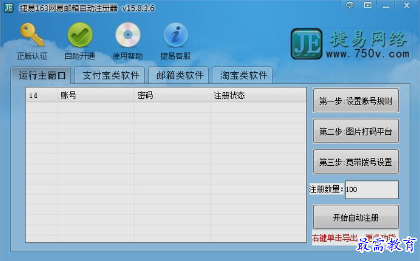Click the JE logo in title bar
Viewport: 420px width, 261px height.
point(8,8)
